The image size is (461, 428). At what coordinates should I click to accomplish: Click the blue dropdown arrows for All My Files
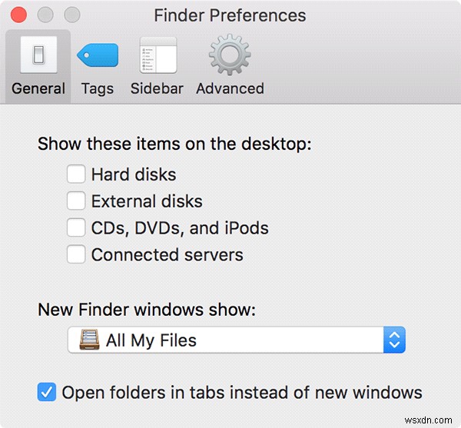click(x=394, y=340)
